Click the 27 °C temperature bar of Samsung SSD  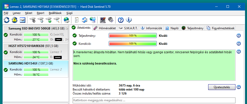click(36, 39)
